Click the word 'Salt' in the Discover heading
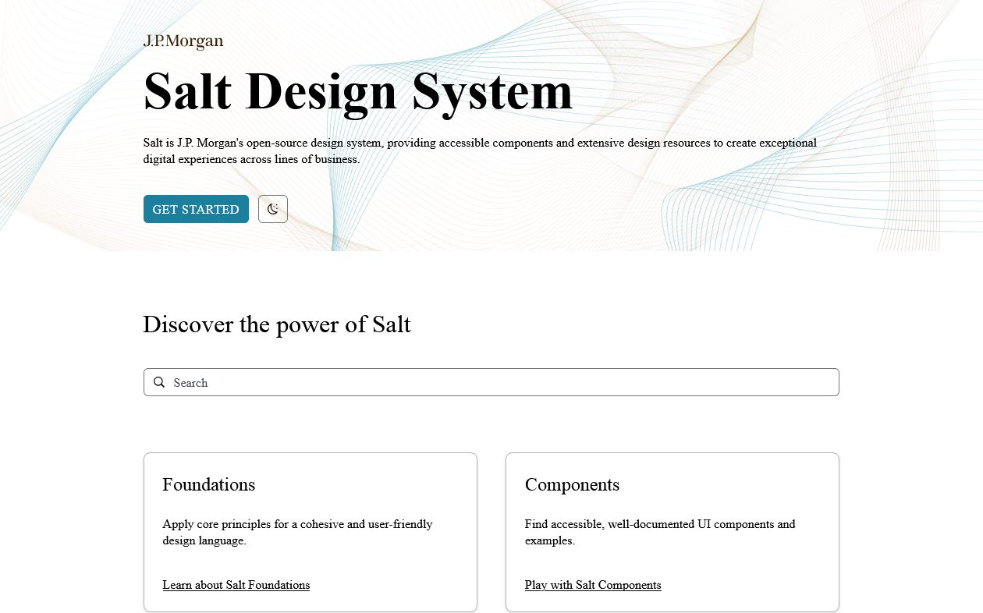 (x=392, y=324)
